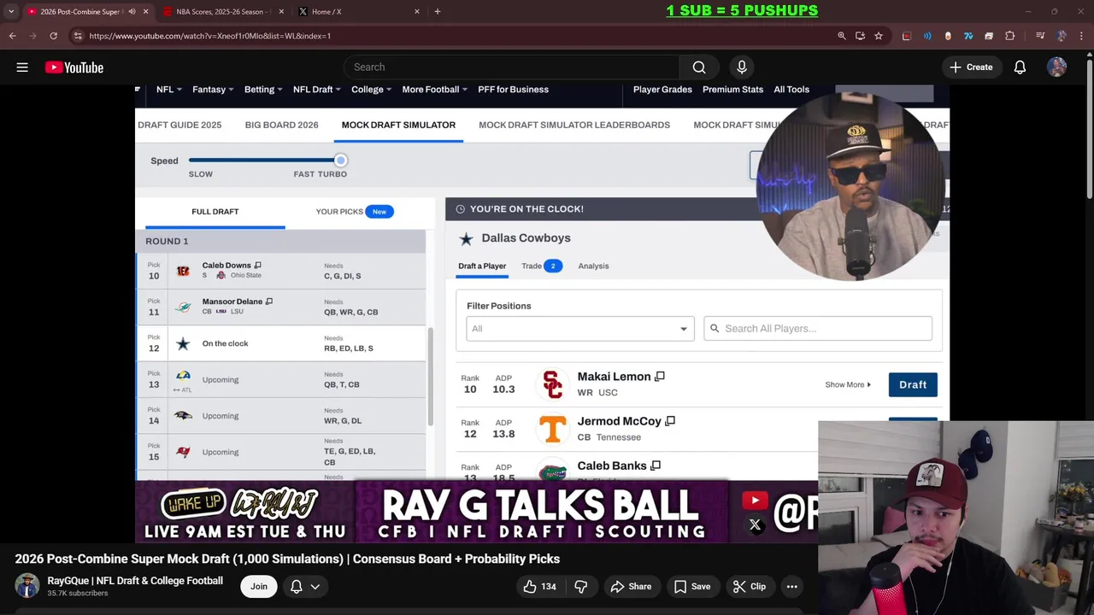Open YouTube notifications bell in header

pyautogui.click(x=1020, y=67)
